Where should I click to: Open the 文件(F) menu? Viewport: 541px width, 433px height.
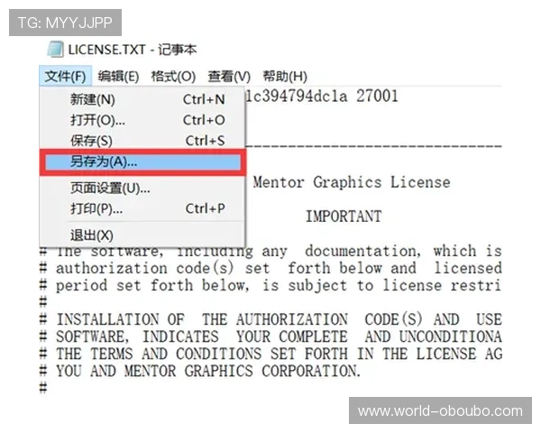[65, 76]
